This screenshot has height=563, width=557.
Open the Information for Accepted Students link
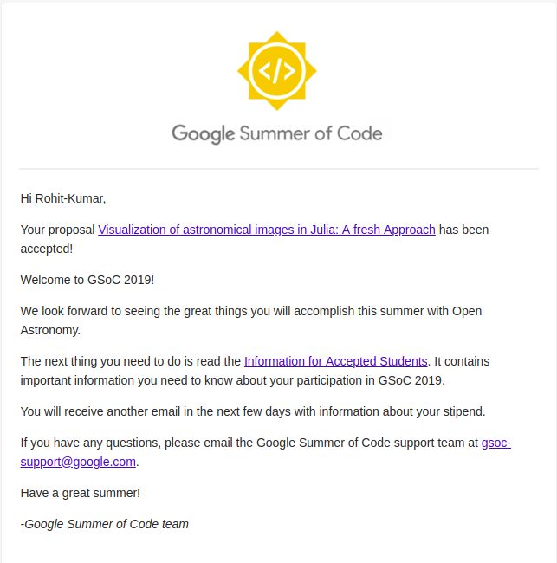coord(336,361)
